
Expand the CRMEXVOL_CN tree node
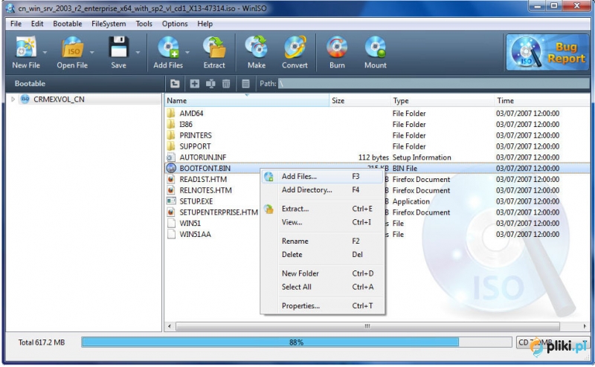[x=13, y=99]
